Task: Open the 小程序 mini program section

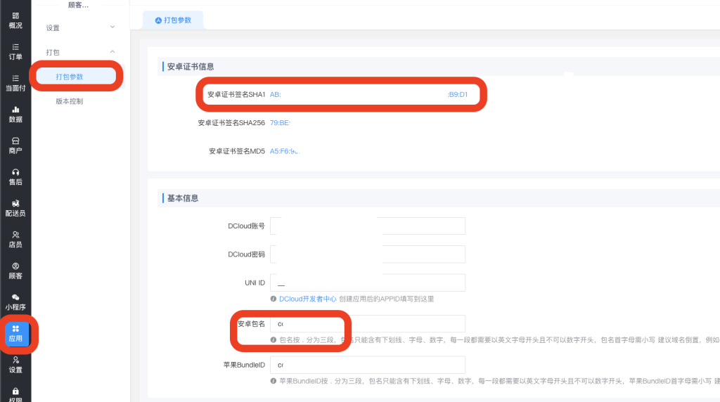Action: tap(15, 302)
